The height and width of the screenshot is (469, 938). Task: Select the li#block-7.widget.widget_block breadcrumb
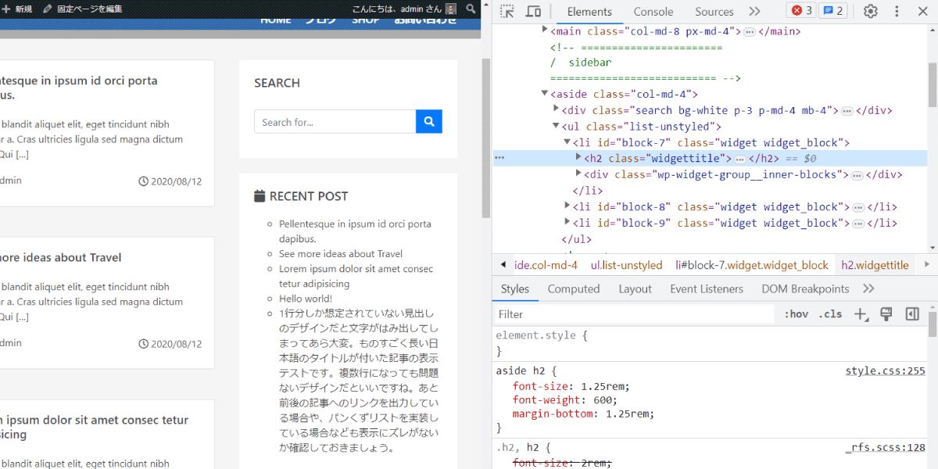(x=752, y=265)
